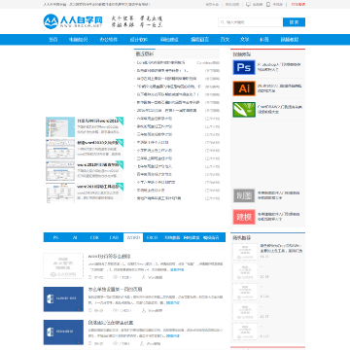The height and width of the screenshot is (350, 350).
Task: Switch to the AI category tab
Action: [75, 237]
